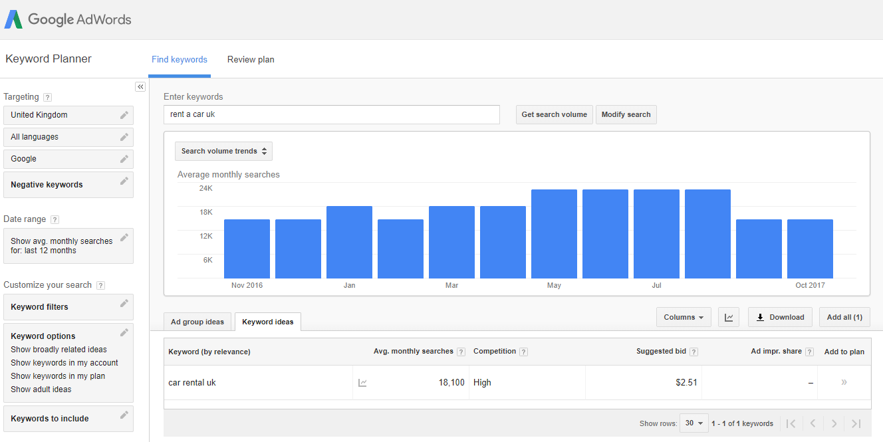Show trend chart icon for car rental uk
Viewport: 883px width, 442px height.
point(362,383)
